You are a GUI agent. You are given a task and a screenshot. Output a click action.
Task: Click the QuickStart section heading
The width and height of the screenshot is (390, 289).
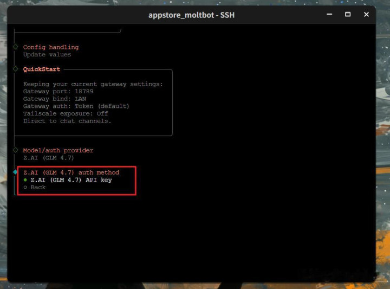tap(42, 69)
